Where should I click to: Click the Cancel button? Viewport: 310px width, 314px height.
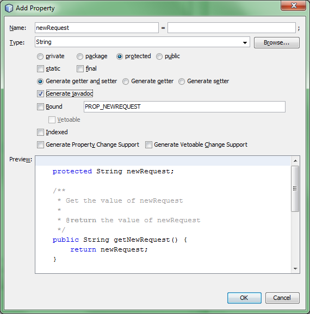(282, 298)
